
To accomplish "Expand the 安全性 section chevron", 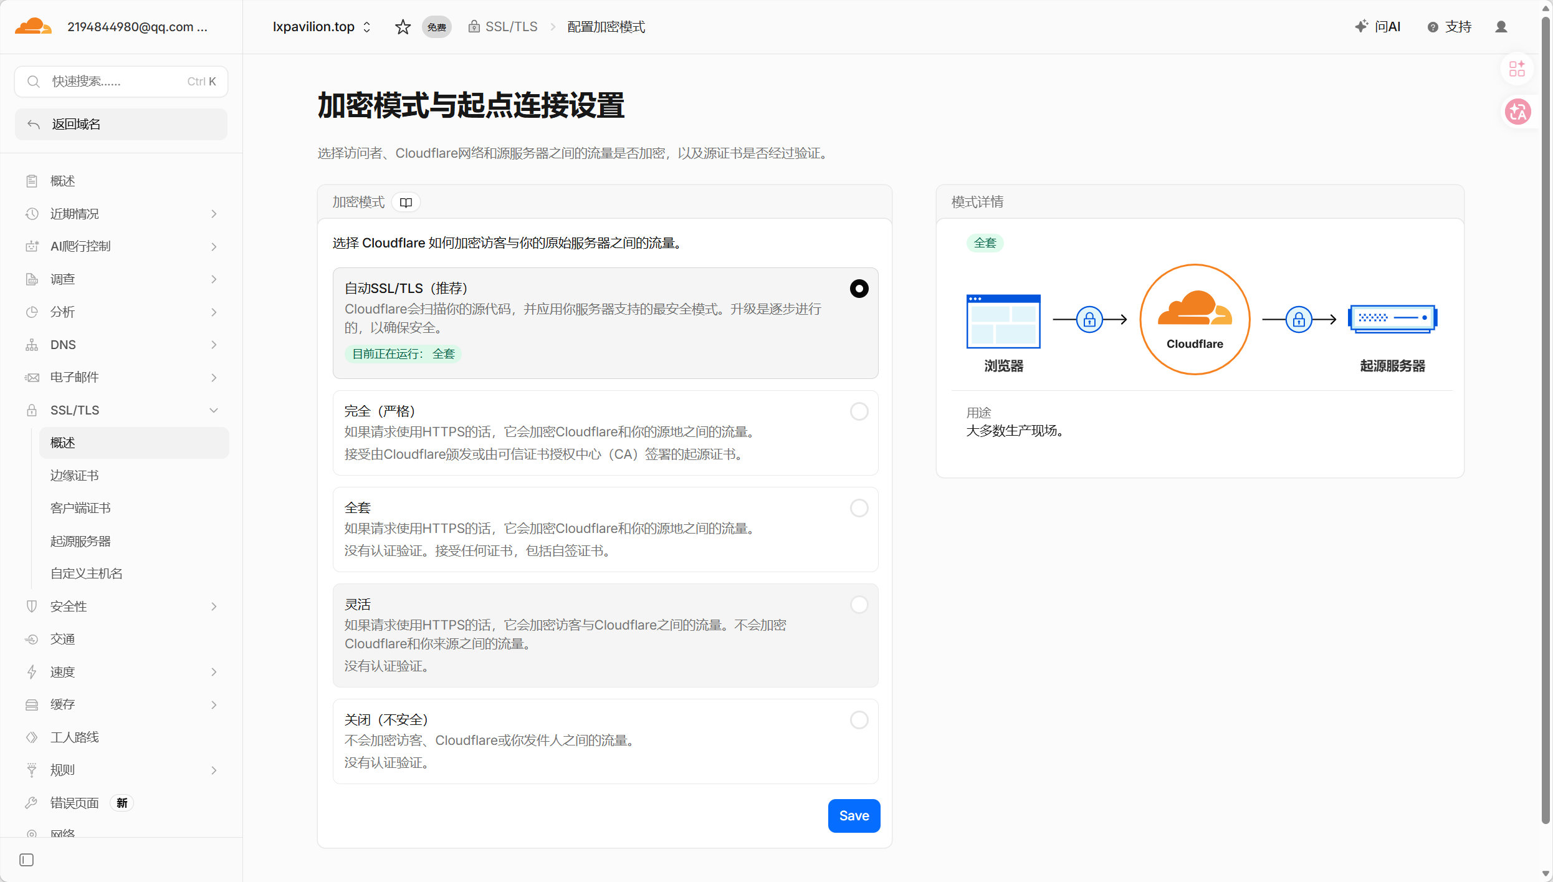I will (x=214, y=606).
